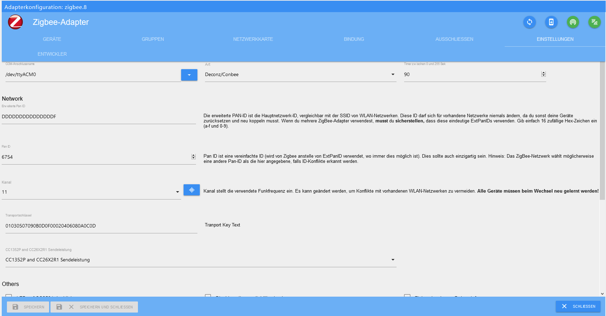Click the 'Pan ID ist eine vereinfachte ID' paragraph
Image resolution: width=606 pixels, height=316 pixels.
pos(399,159)
